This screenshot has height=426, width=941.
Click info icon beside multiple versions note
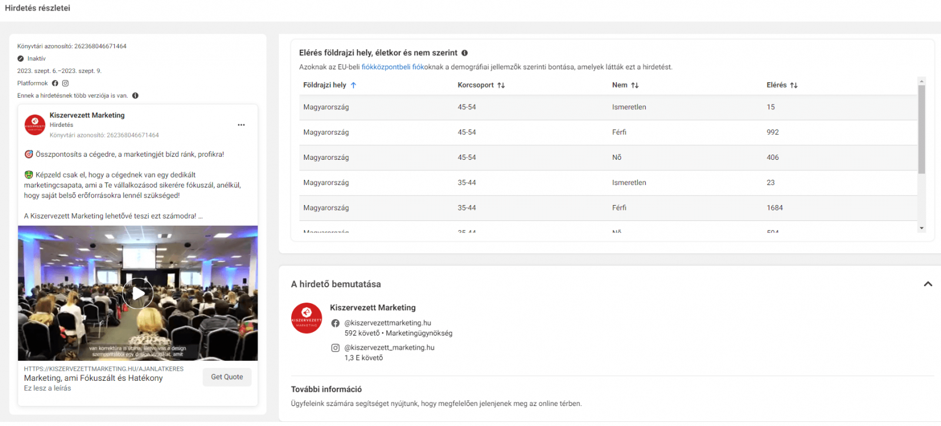point(135,96)
